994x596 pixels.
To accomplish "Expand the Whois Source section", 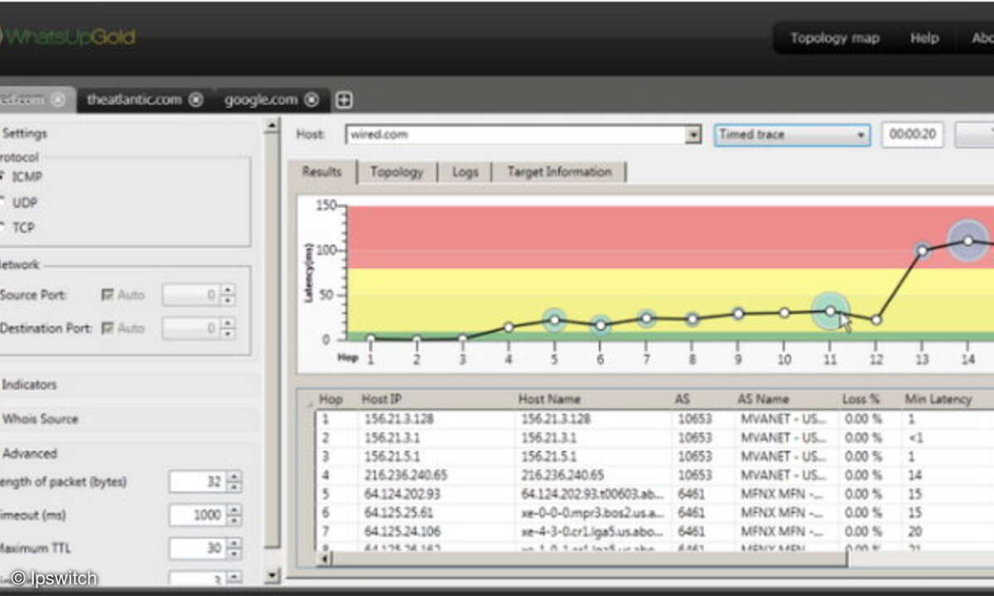I will [40, 419].
